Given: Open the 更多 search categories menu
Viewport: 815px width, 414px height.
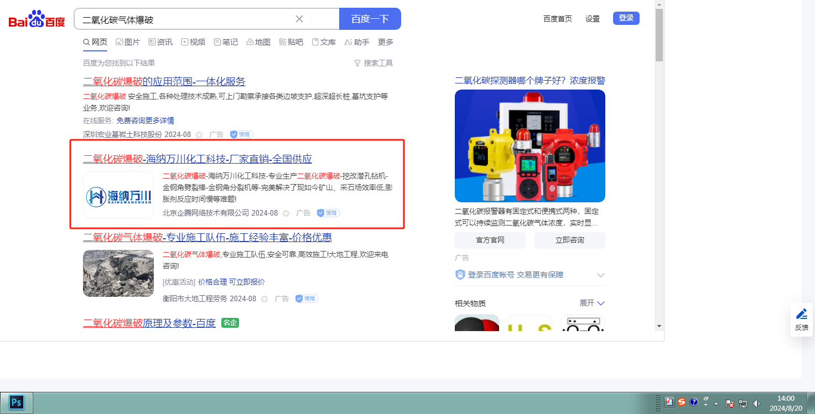Looking at the screenshot, I should (x=386, y=42).
